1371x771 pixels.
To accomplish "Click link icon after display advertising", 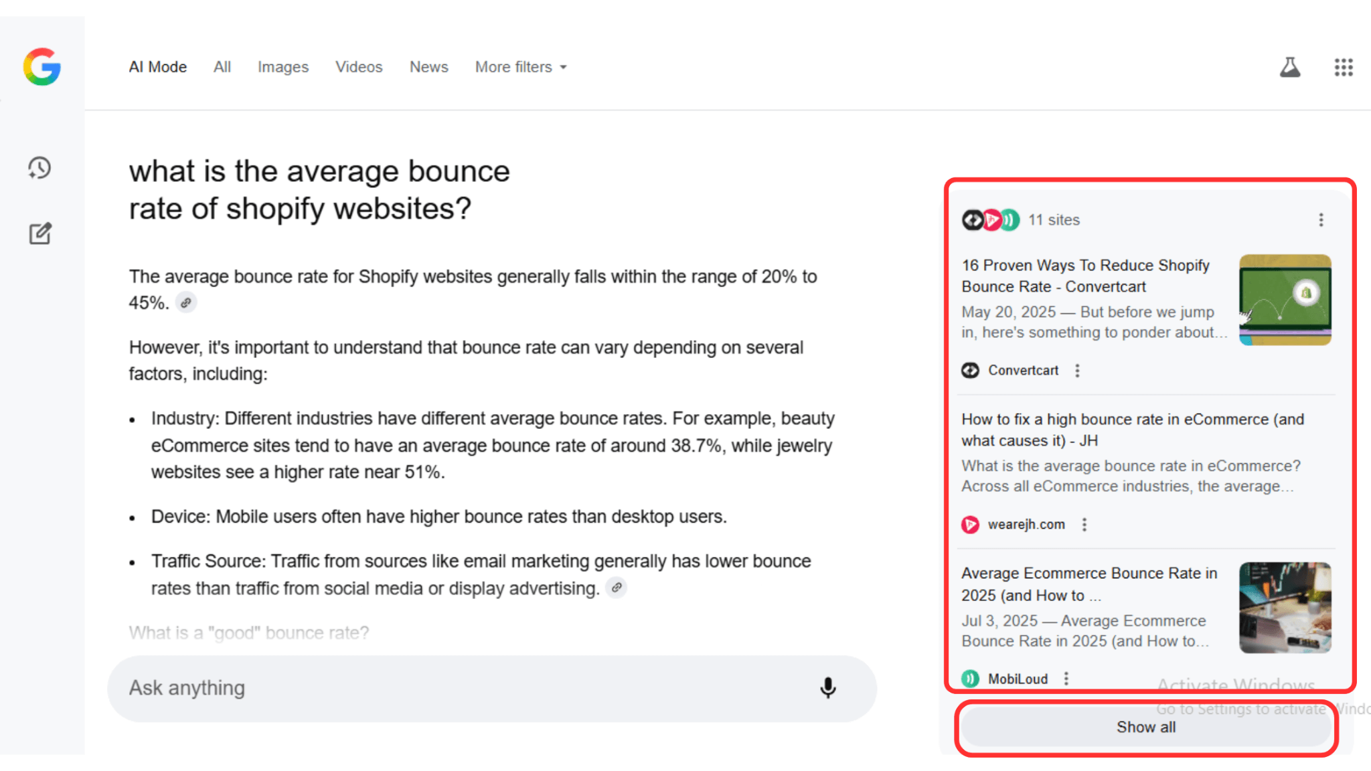I will point(616,588).
